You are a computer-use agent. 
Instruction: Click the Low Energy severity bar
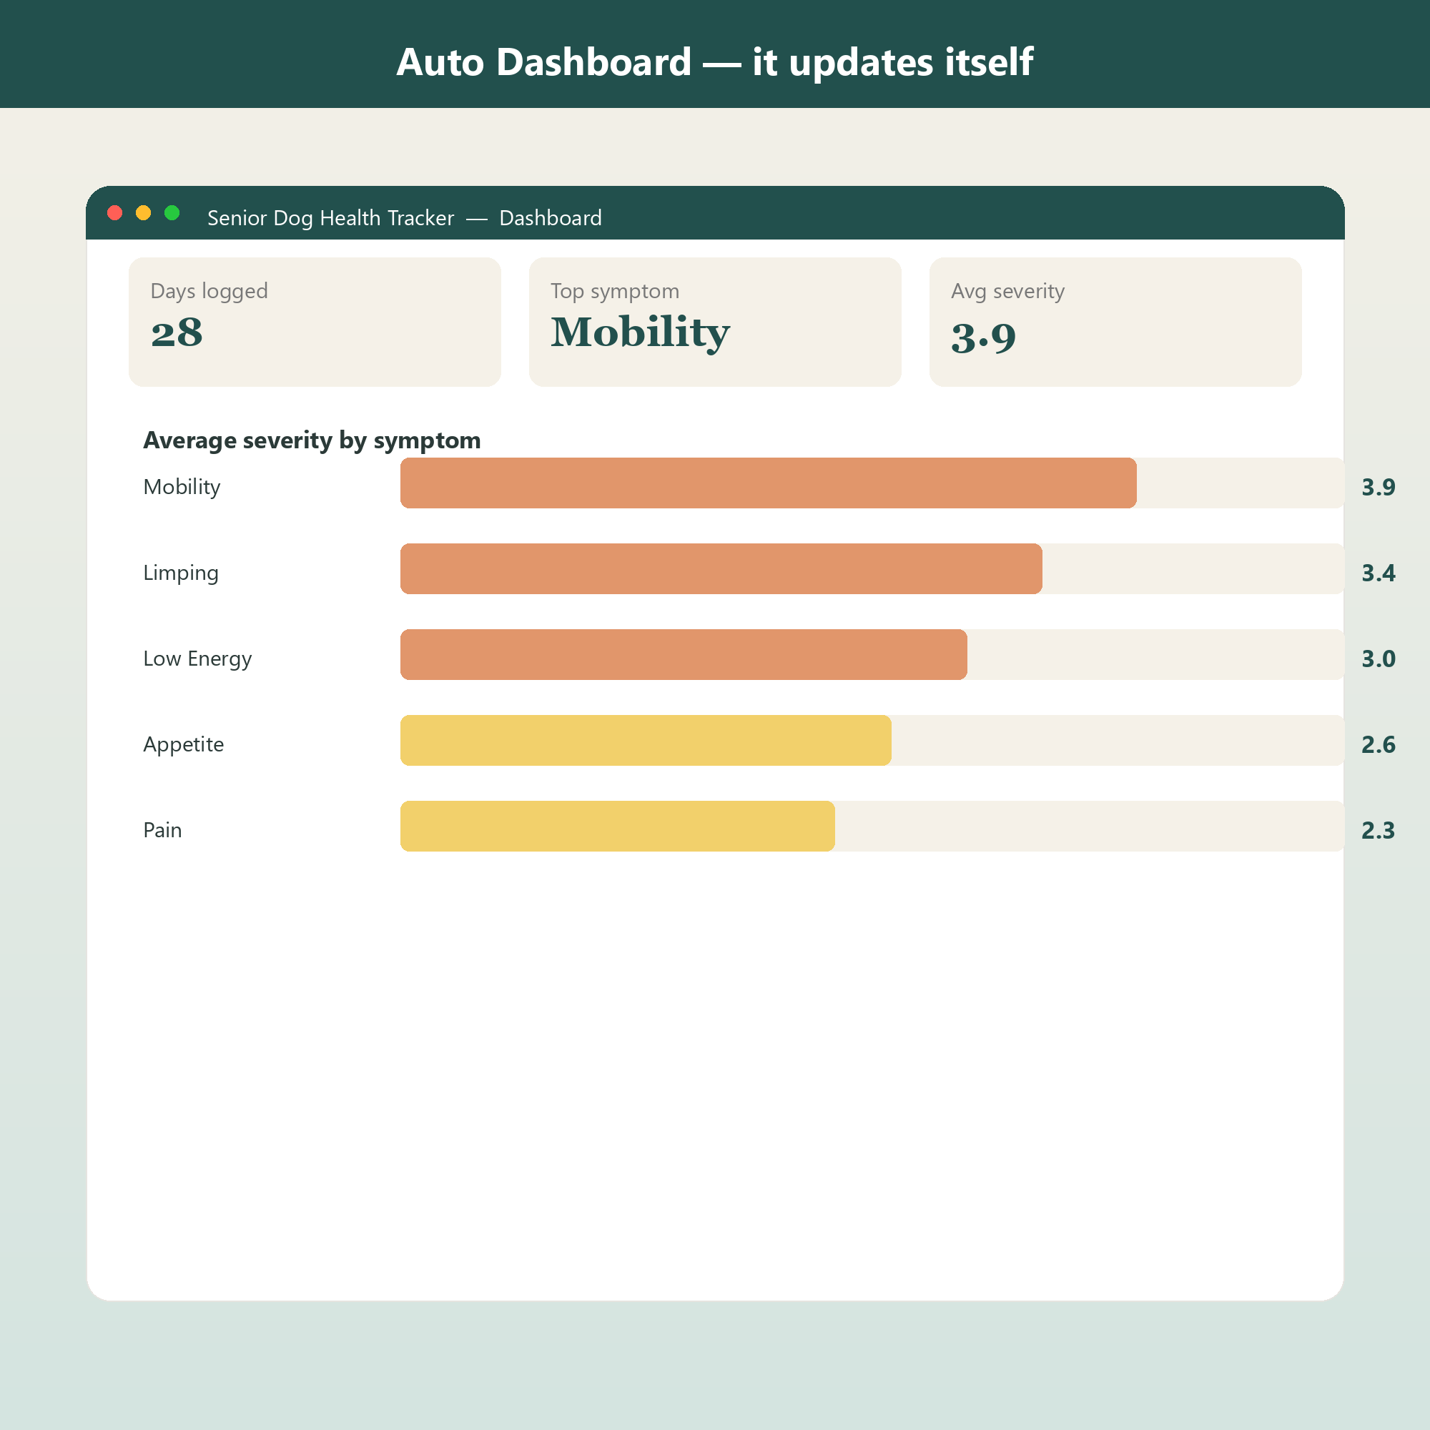(x=684, y=655)
